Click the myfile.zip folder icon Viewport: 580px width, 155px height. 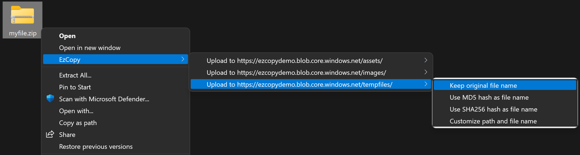(23, 15)
